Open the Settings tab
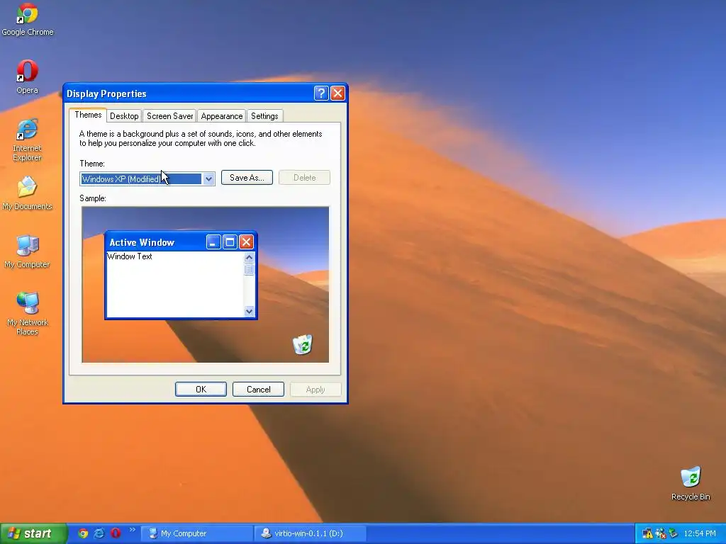 coord(264,116)
